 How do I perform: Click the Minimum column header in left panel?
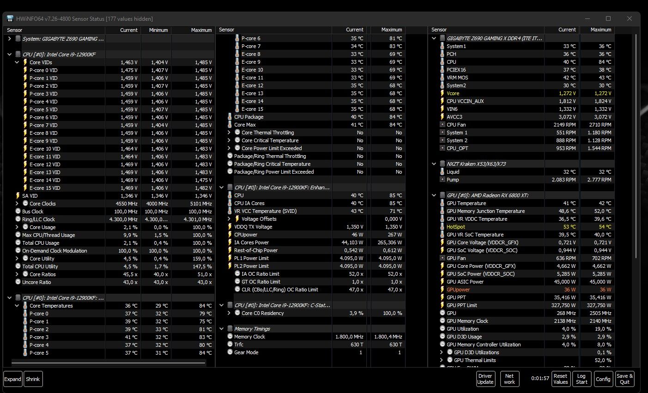pos(156,30)
